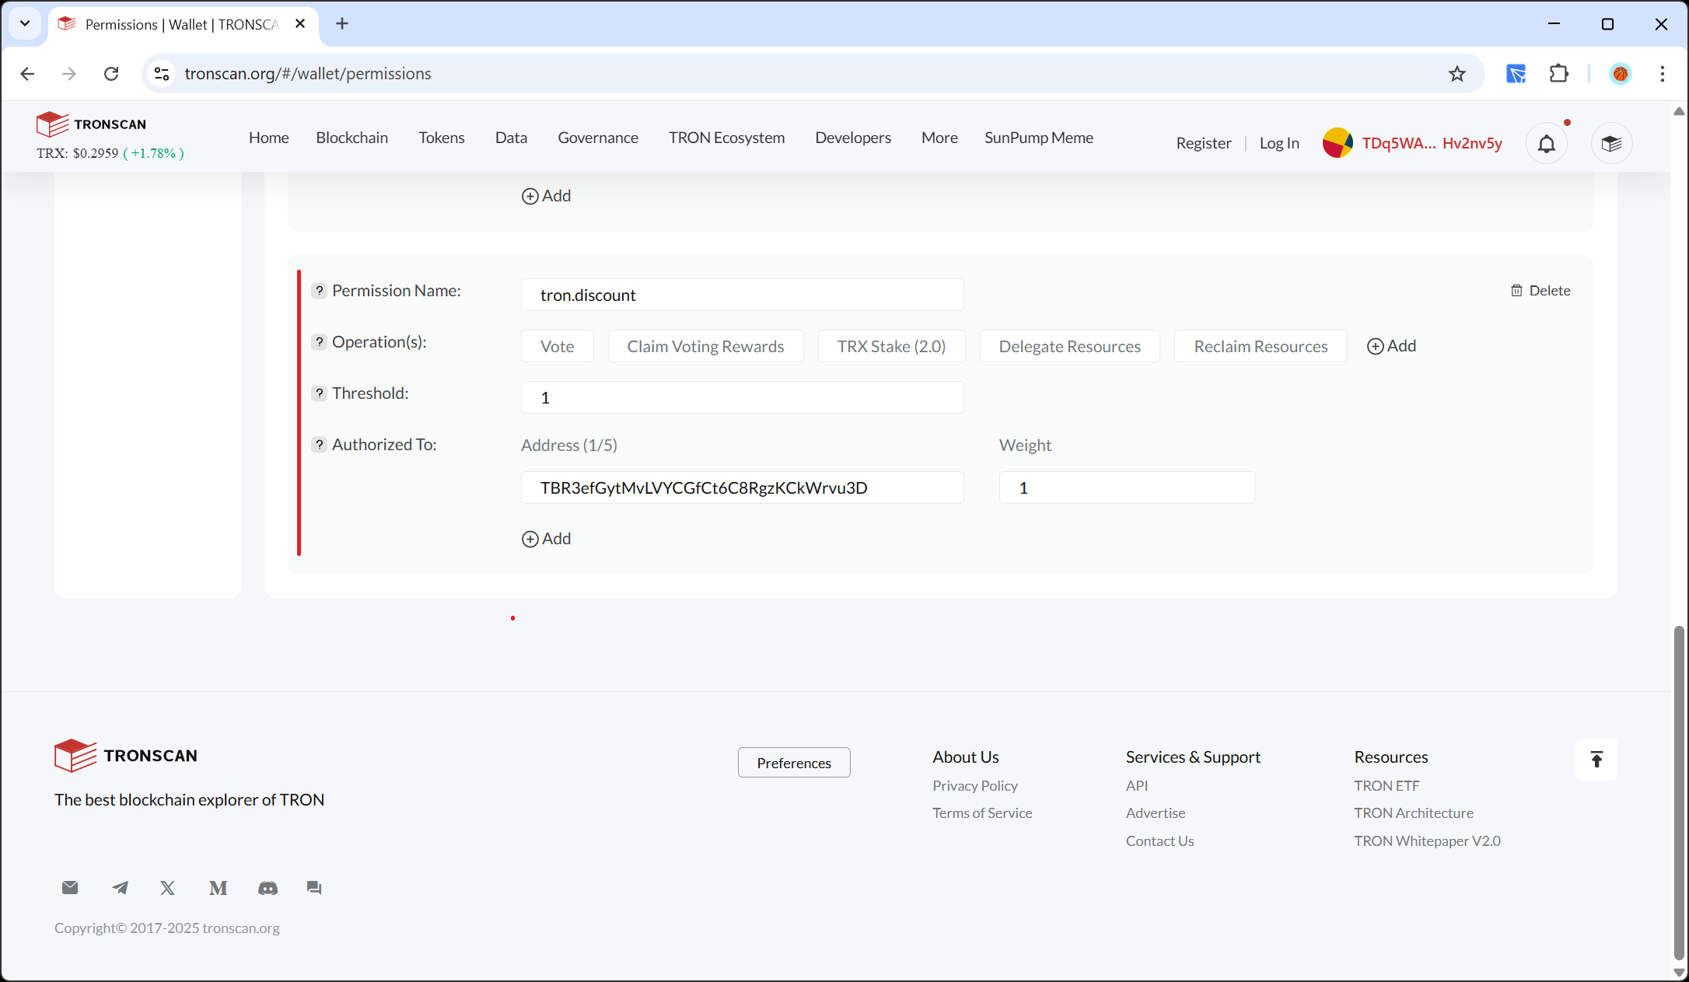
Task: Click the Operation(s) help question mark
Action: (x=319, y=342)
